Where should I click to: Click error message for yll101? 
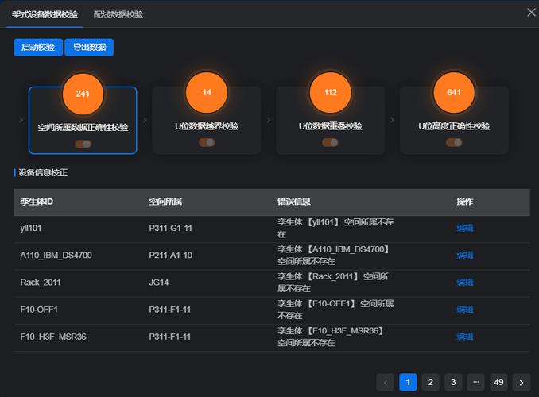335,228
